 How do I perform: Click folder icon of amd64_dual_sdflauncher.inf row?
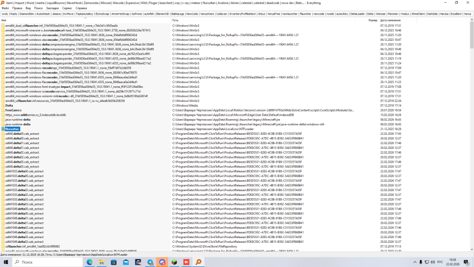pyautogui.click(x=3, y=26)
